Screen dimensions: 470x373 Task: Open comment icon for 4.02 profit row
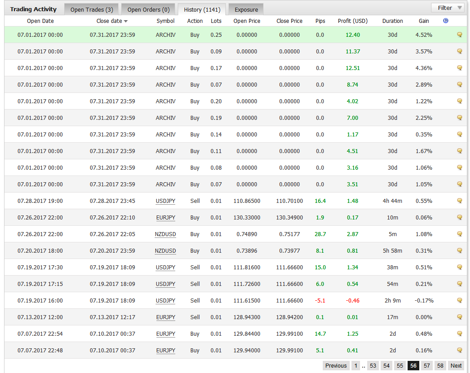click(459, 101)
